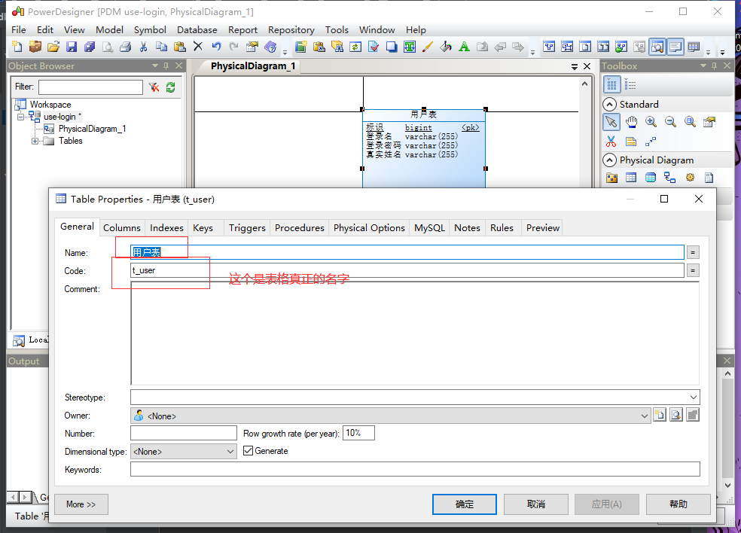Click the Save All toolbar icon

[x=90, y=47]
